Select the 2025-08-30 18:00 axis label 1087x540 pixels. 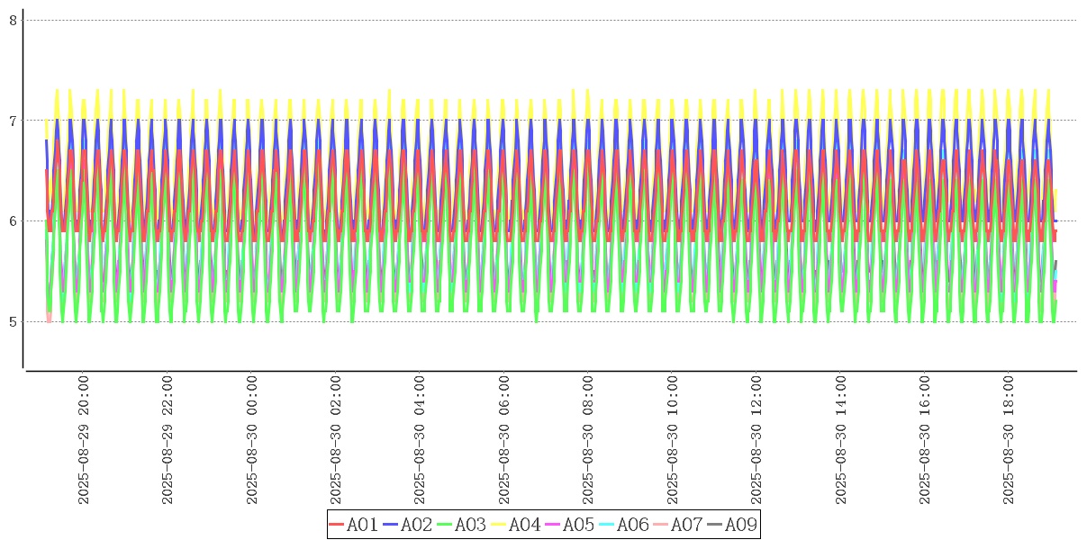(1009, 440)
